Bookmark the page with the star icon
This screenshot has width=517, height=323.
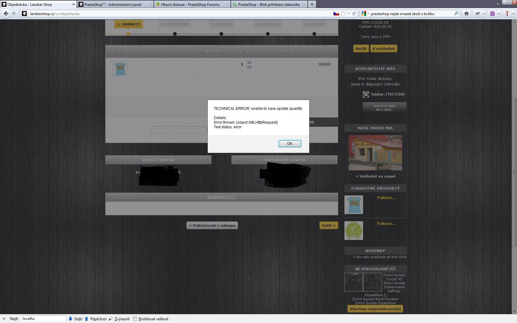[343, 14]
